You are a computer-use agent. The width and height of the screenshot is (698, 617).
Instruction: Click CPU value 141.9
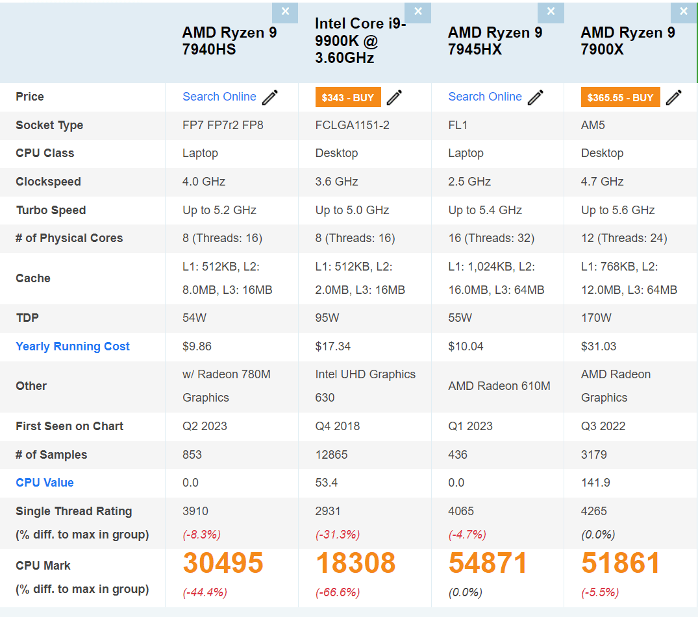pyautogui.click(x=595, y=483)
